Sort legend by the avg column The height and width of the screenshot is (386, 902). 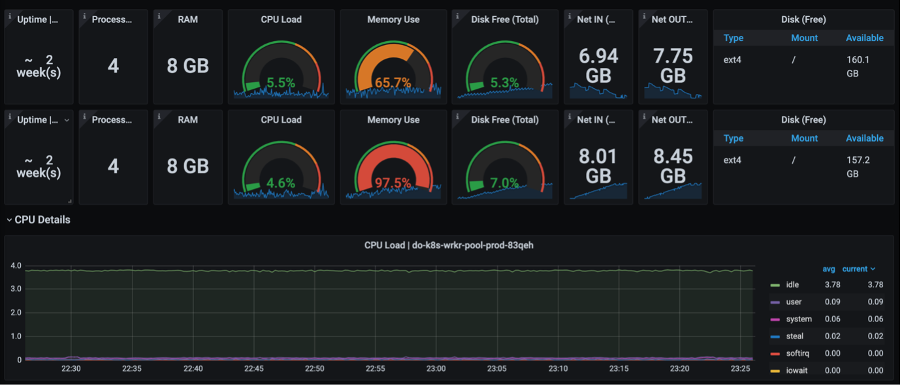829,269
